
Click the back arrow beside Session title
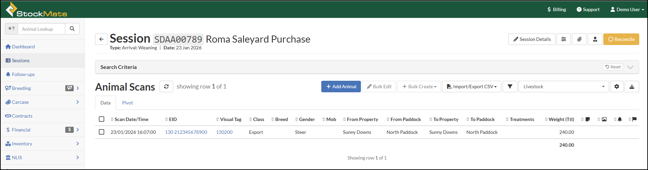pos(101,39)
